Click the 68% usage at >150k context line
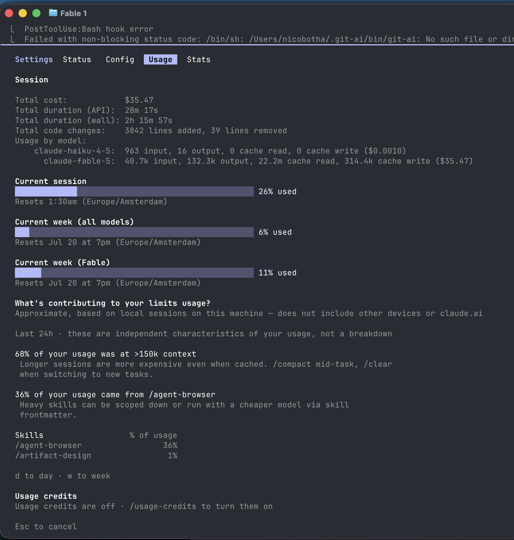 106,354
